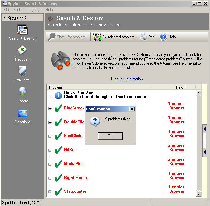Click the Help label in toolbar
Viewport: 210px width, 206px height.
172,37
